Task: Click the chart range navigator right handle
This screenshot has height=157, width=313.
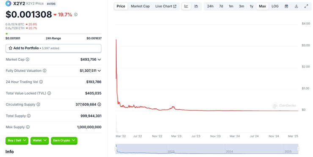Action: tap(298, 149)
